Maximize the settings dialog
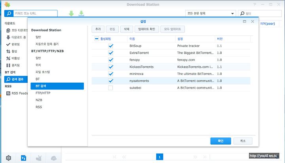 [245, 21]
